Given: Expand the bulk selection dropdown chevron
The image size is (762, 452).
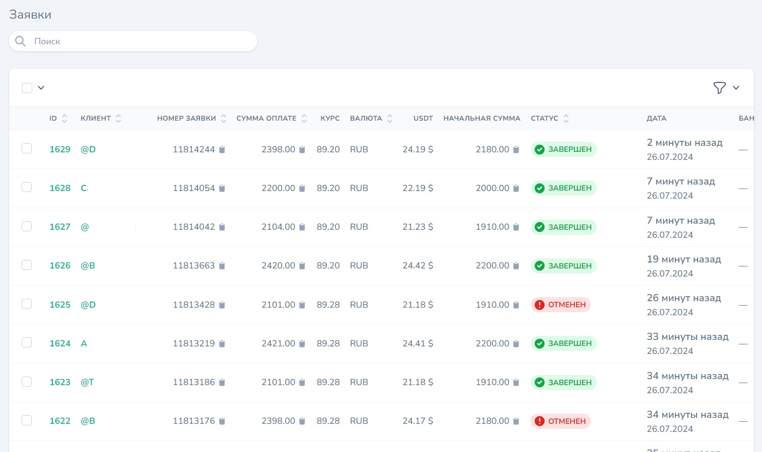Looking at the screenshot, I should coord(41,88).
